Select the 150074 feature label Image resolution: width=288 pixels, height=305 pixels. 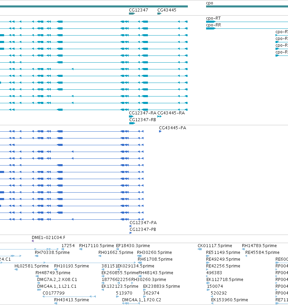pyautogui.click(x=215, y=286)
